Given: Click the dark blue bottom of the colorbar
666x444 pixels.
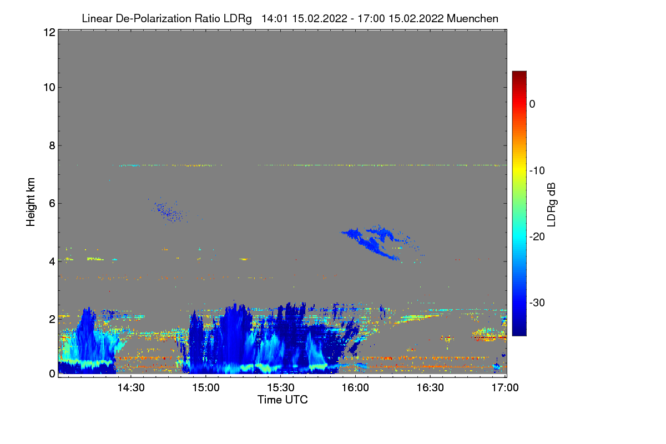Looking at the screenshot, I should 519,330.
